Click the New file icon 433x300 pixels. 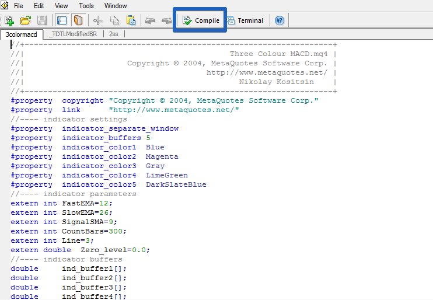pyautogui.click(x=9, y=20)
